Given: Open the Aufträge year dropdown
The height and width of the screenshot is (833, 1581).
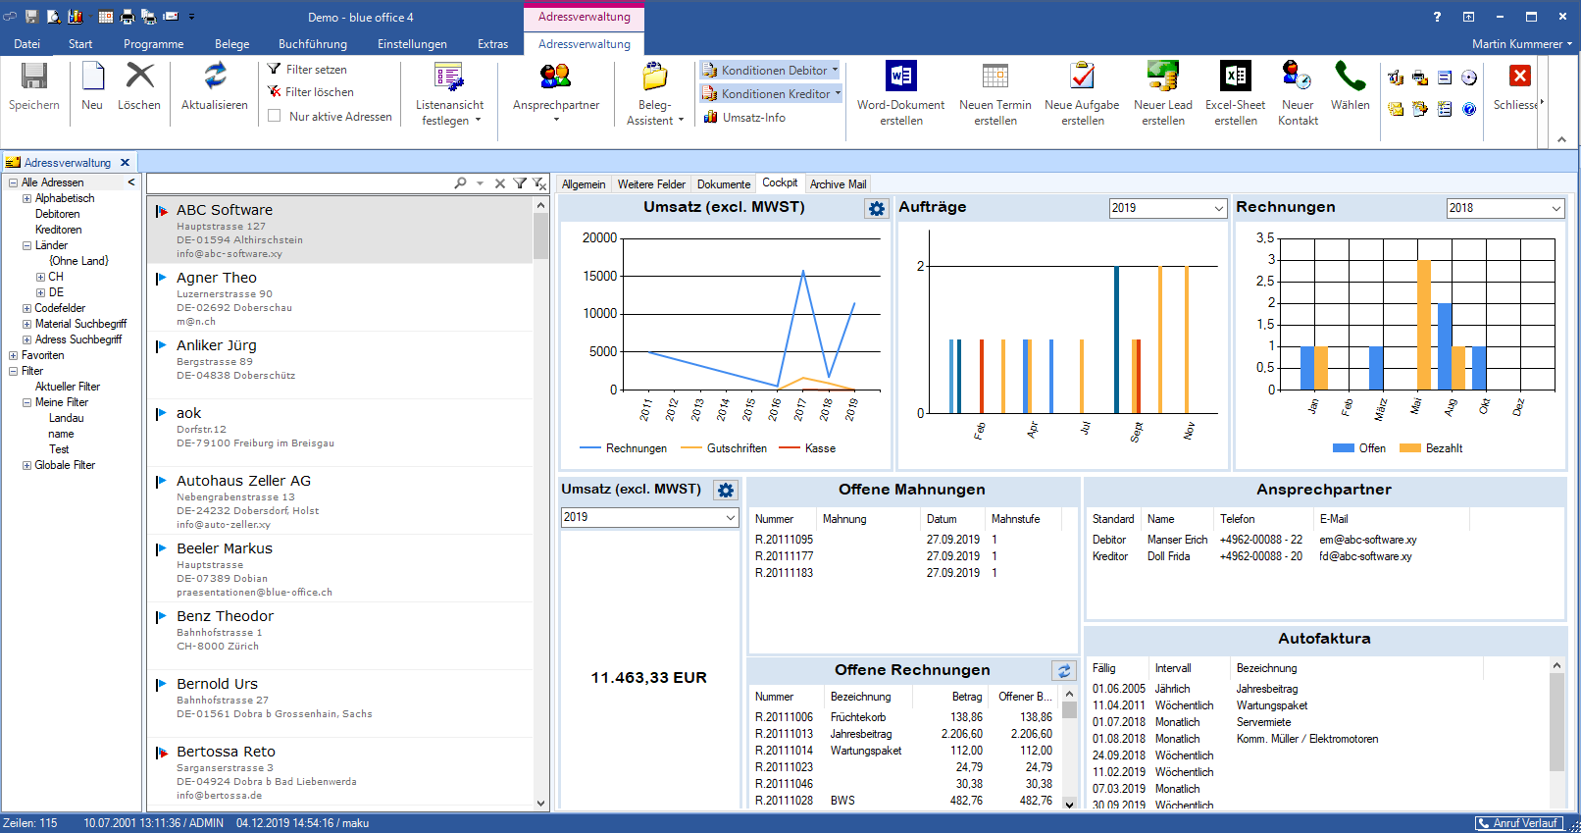Looking at the screenshot, I should [x=1218, y=208].
